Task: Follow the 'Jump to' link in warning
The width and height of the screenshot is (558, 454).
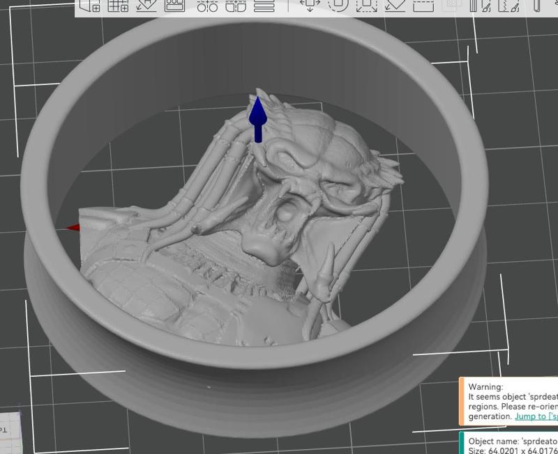Action: [536, 416]
